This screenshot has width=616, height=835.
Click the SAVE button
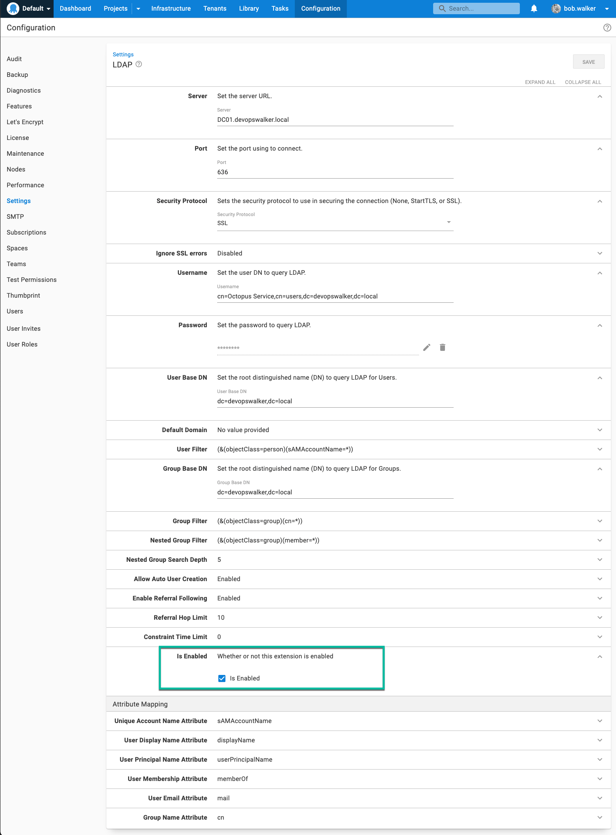(588, 62)
